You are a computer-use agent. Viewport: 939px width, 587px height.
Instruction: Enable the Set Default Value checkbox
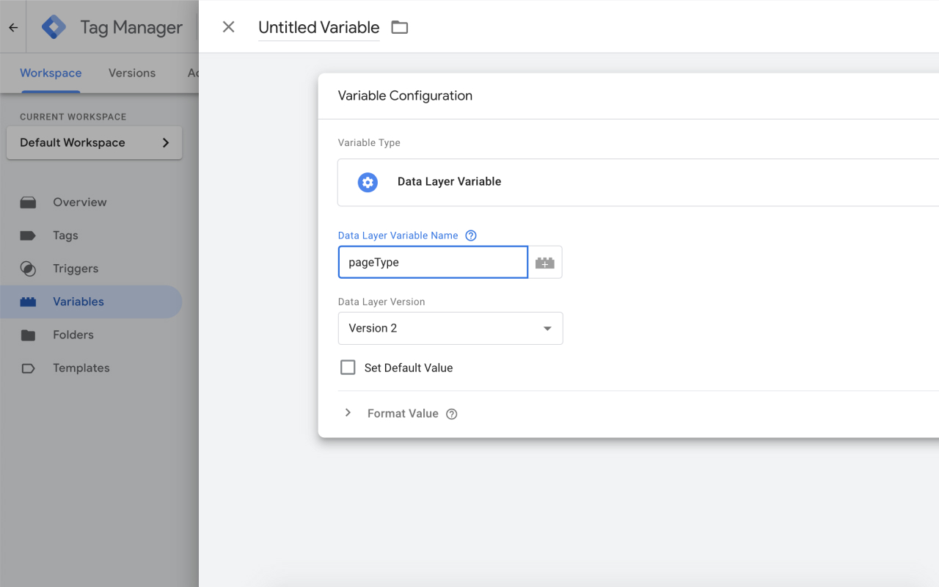(348, 368)
